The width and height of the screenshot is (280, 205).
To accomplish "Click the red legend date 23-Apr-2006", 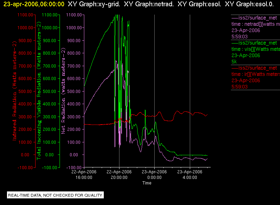I will tap(246, 80).
